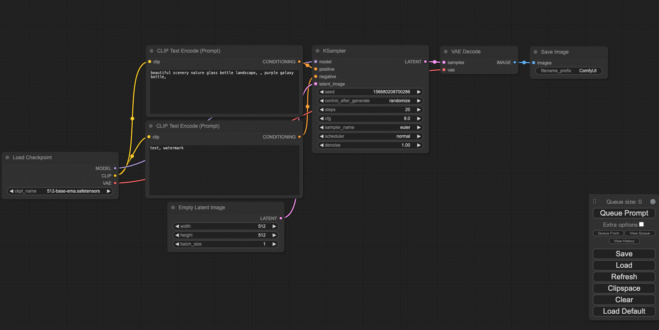Increase width with the right arrow

tap(274, 226)
